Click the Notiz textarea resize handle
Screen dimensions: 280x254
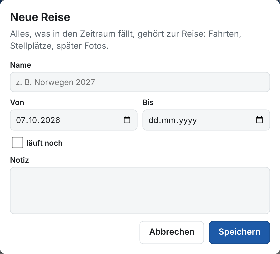267,211
